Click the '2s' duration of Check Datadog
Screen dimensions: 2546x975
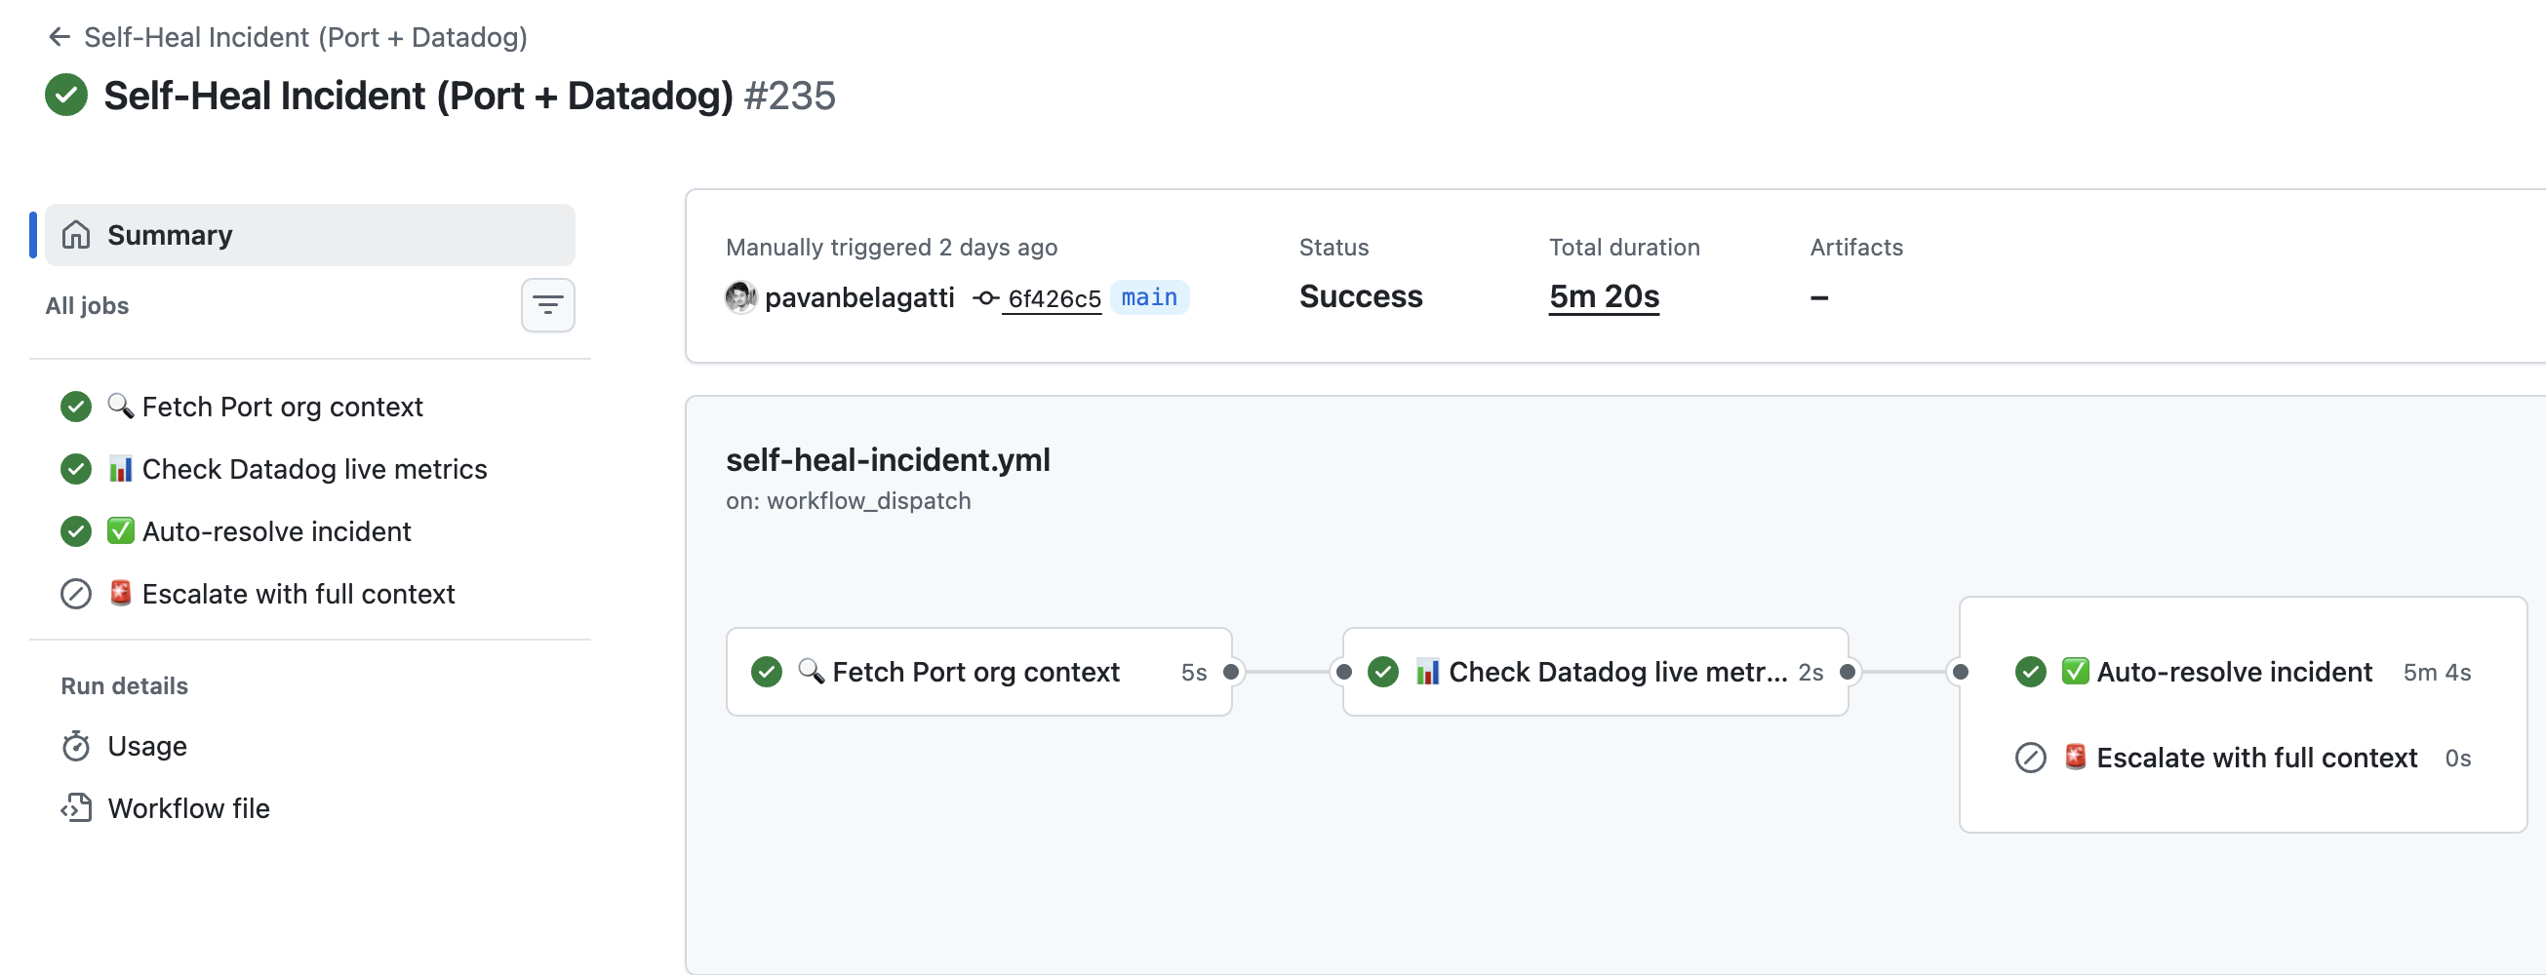[x=1810, y=673]
